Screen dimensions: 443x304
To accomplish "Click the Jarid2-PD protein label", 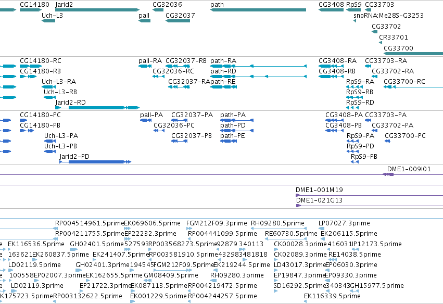I will click(74, 157).
